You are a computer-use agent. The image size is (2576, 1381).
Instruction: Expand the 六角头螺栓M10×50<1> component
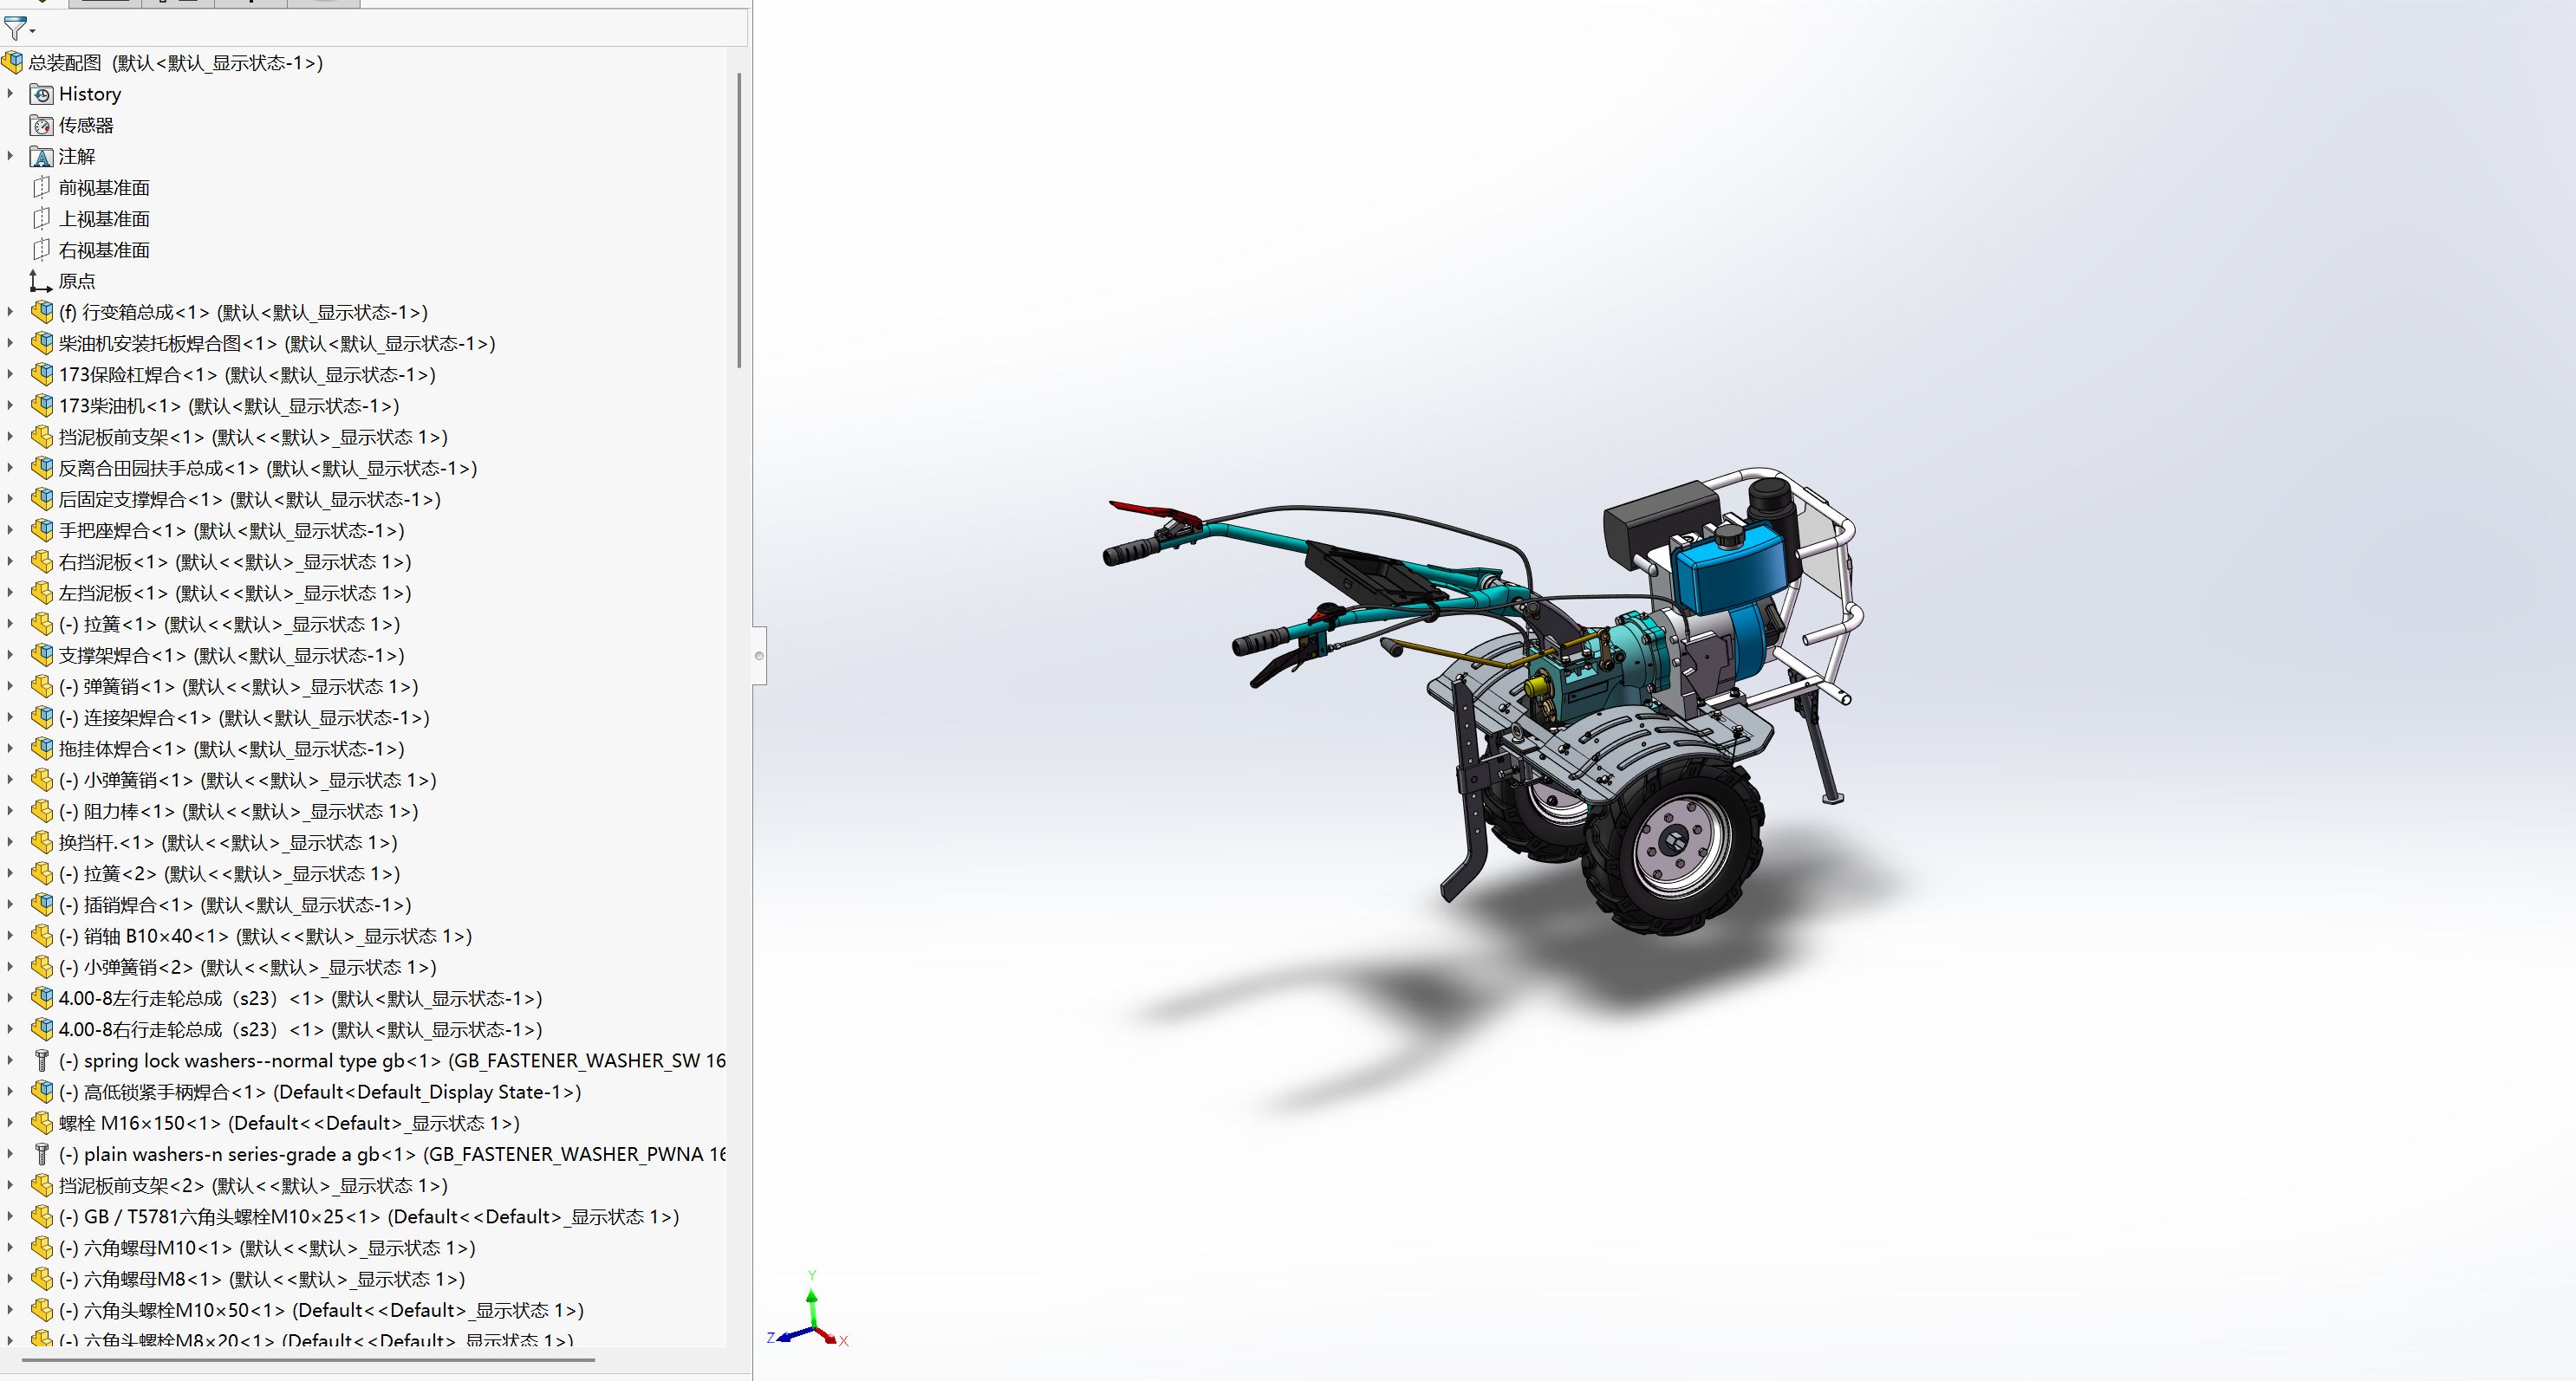[x=10, y=1310]
